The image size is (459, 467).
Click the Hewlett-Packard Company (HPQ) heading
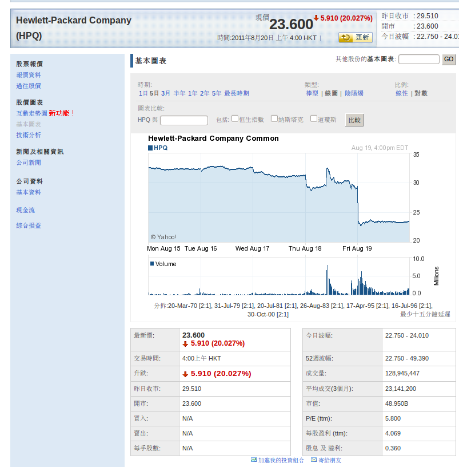click(x=74, y=28)
